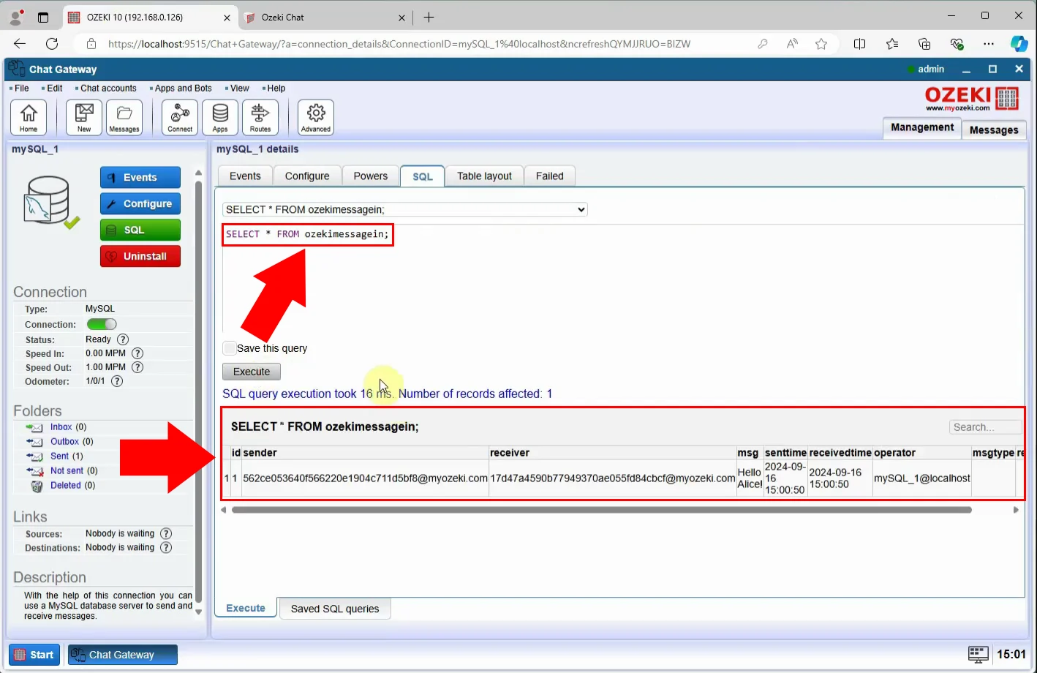Viewport: 1037px width, 673px height.
Task: Switch to the Management top tab
Action: (922, 127)
